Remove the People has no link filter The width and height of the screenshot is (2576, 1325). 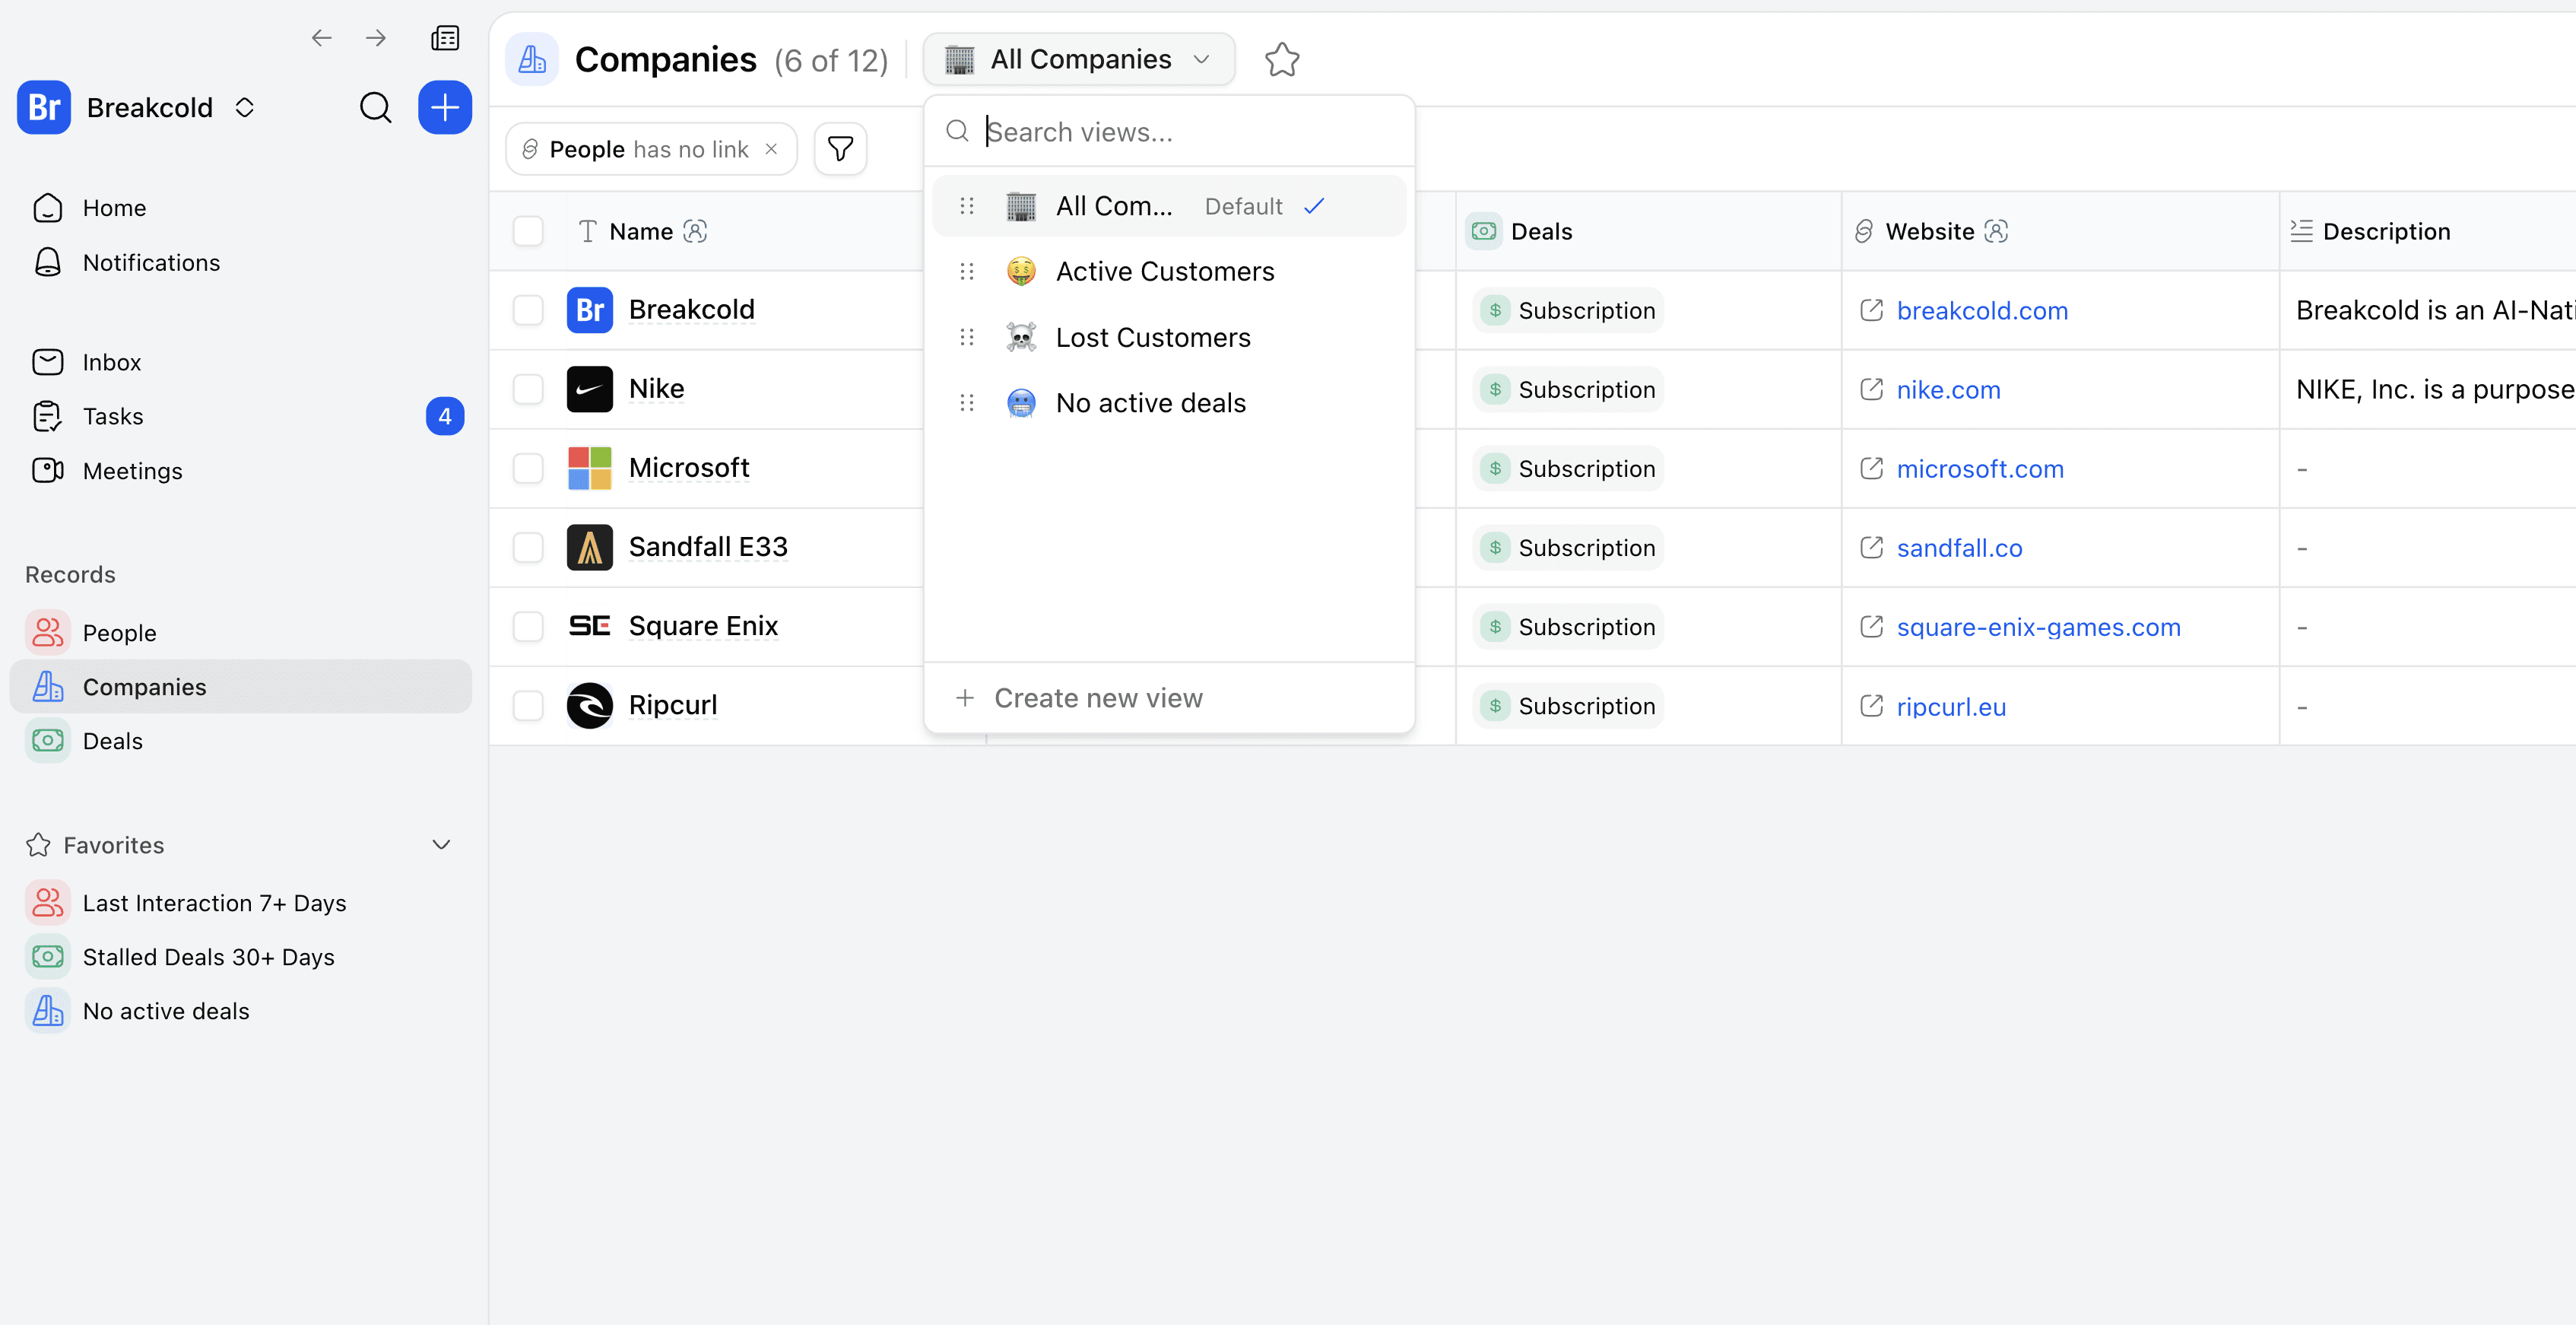pos(771,149)
